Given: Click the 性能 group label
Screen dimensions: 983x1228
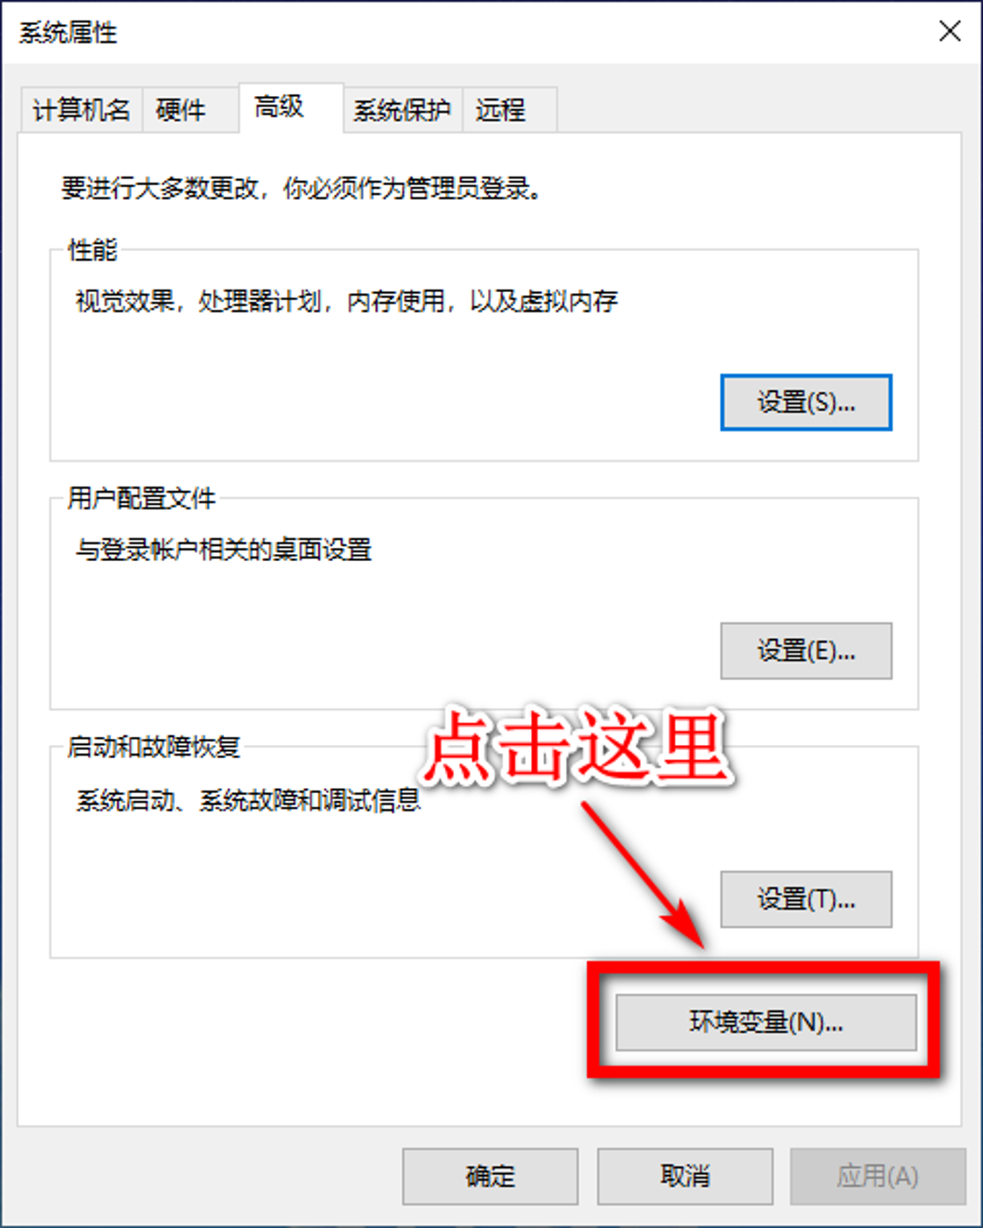Looking at the screenshot, I should point(93,250).
